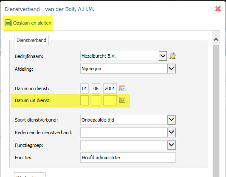The image size is (226, 177).
Task: Click the Bedrijfsnaam label
Action: pos(29,56)
